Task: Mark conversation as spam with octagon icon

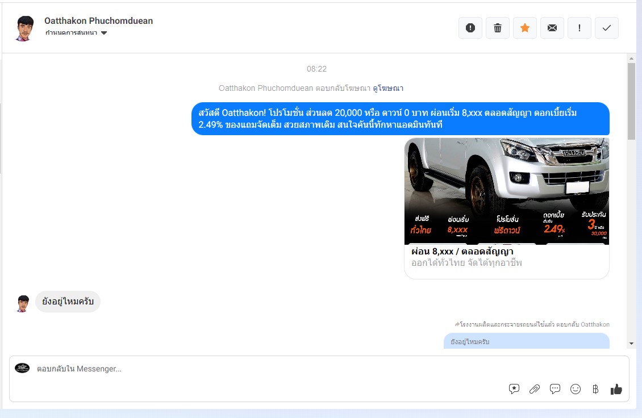Action: click(x=470, y=28)
